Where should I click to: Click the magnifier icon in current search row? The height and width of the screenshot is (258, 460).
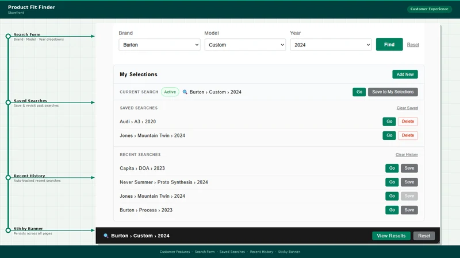point(185,92)
